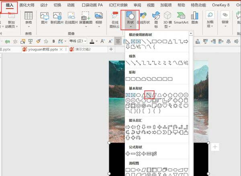Choose the equals sign in Equation Shapes (公式形状)
Viewport: 241px width, 176px height.
(149, 154)
